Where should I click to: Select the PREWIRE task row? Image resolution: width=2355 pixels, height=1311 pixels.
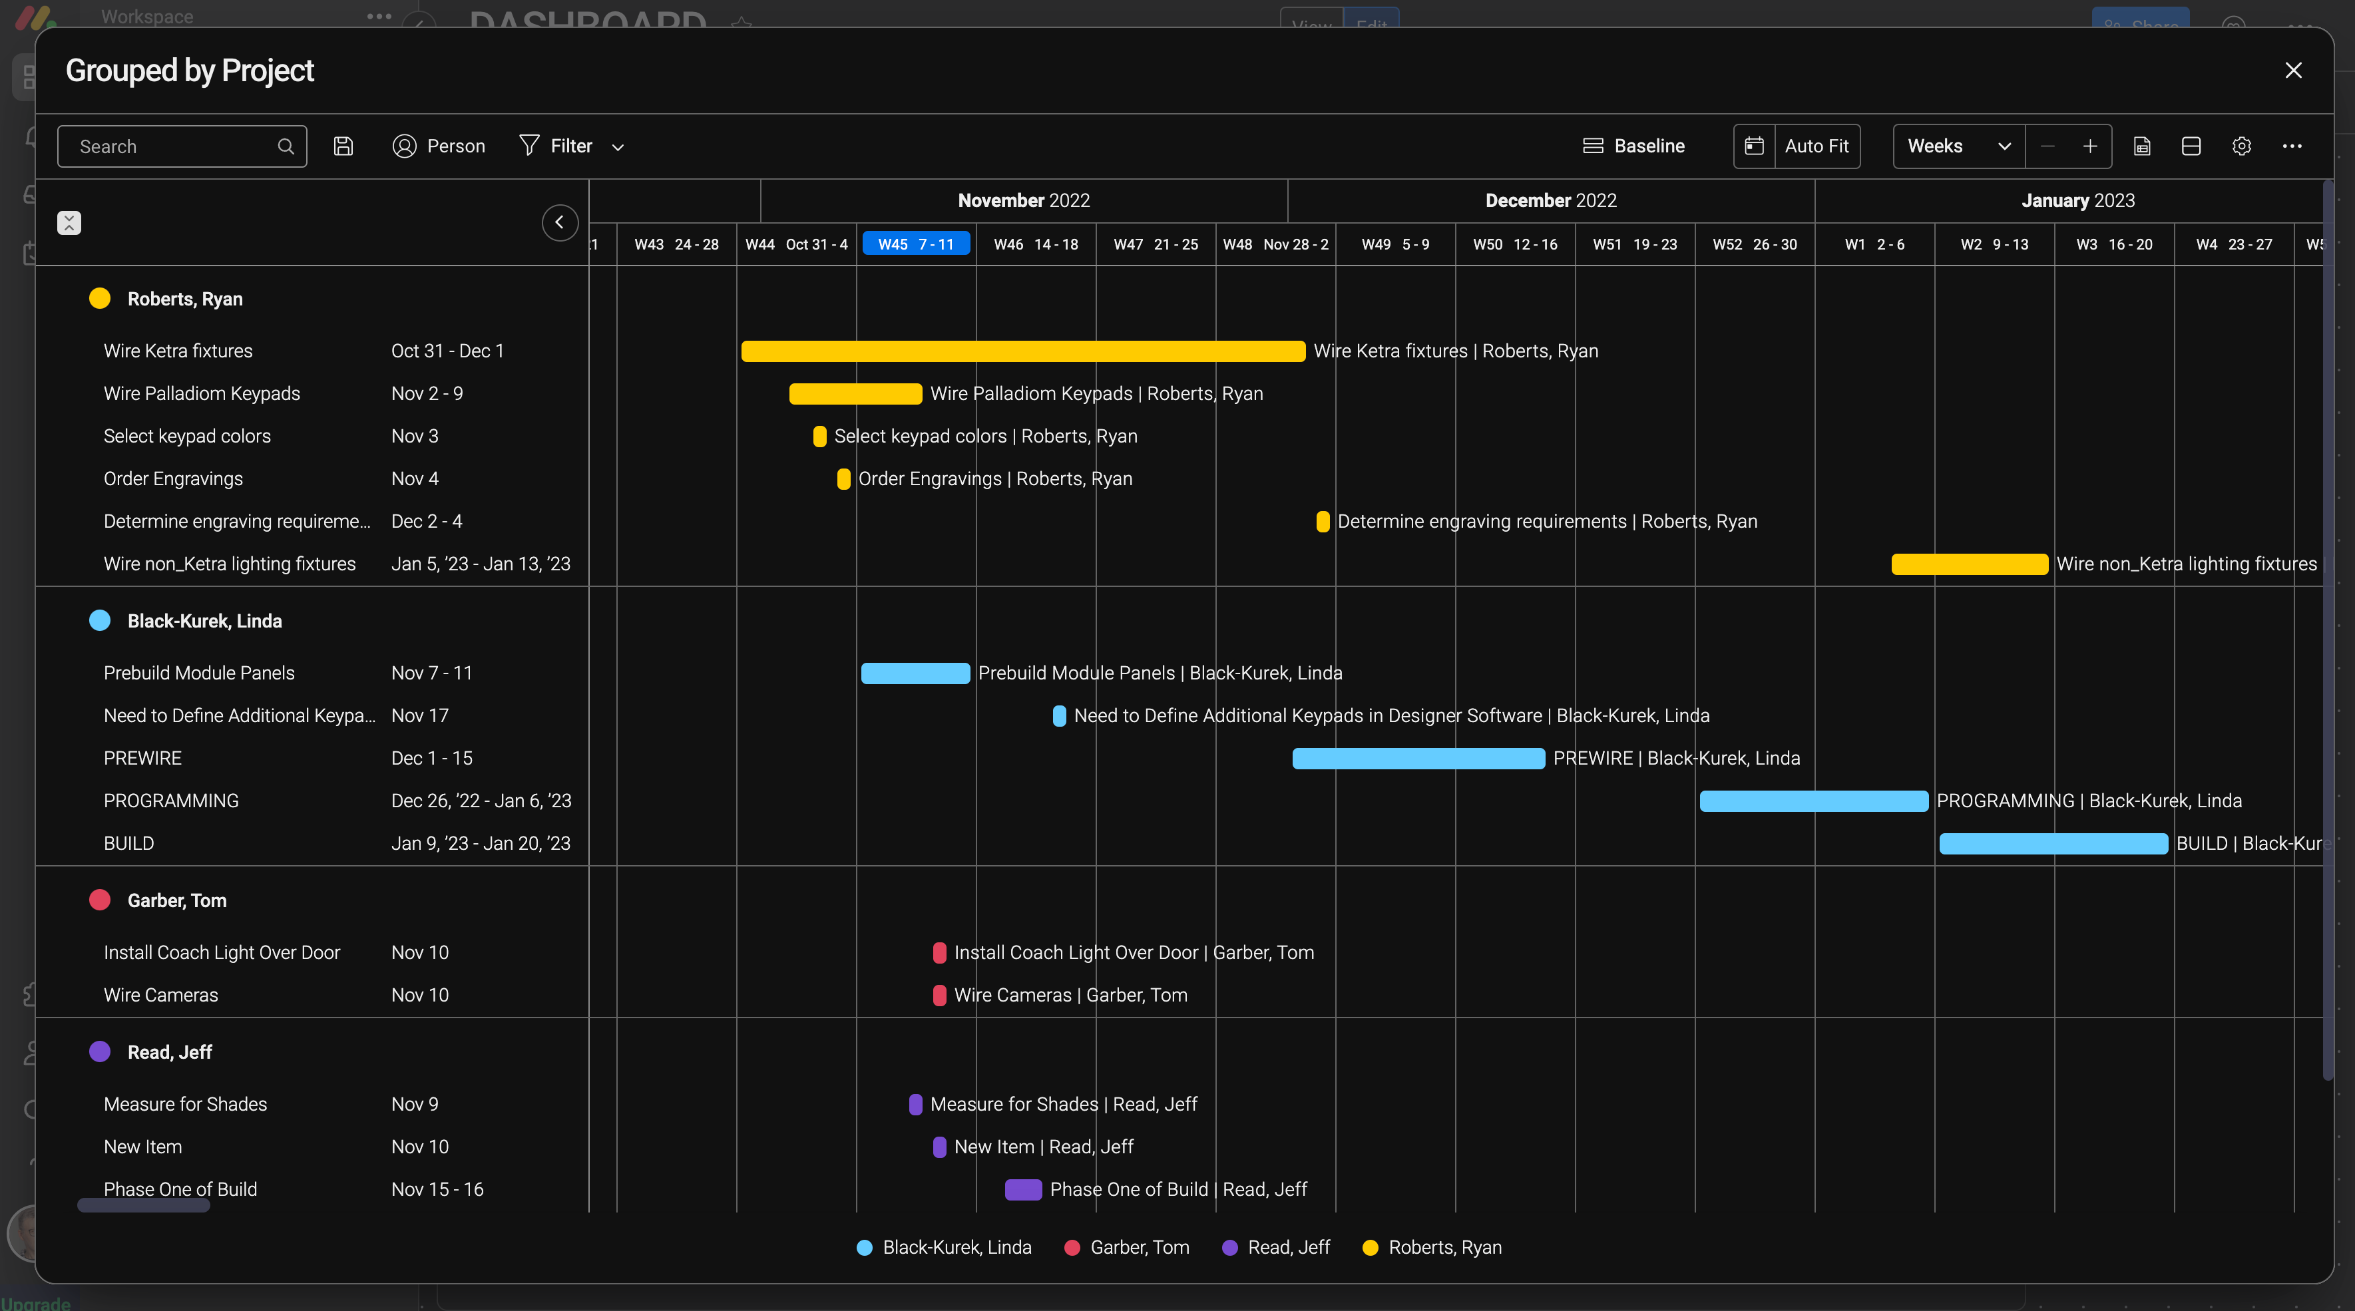coord(311,758)
